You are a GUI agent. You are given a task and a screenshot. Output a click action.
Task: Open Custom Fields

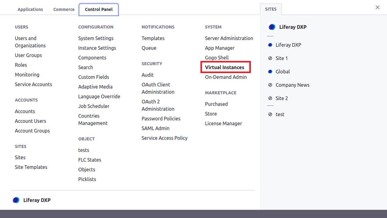point(94,77)
